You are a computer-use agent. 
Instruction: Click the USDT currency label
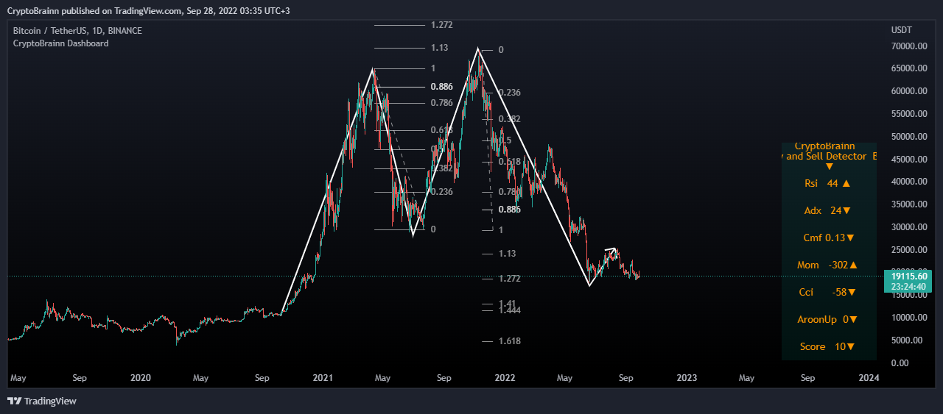pyautogui.click(x=901, y=30)
